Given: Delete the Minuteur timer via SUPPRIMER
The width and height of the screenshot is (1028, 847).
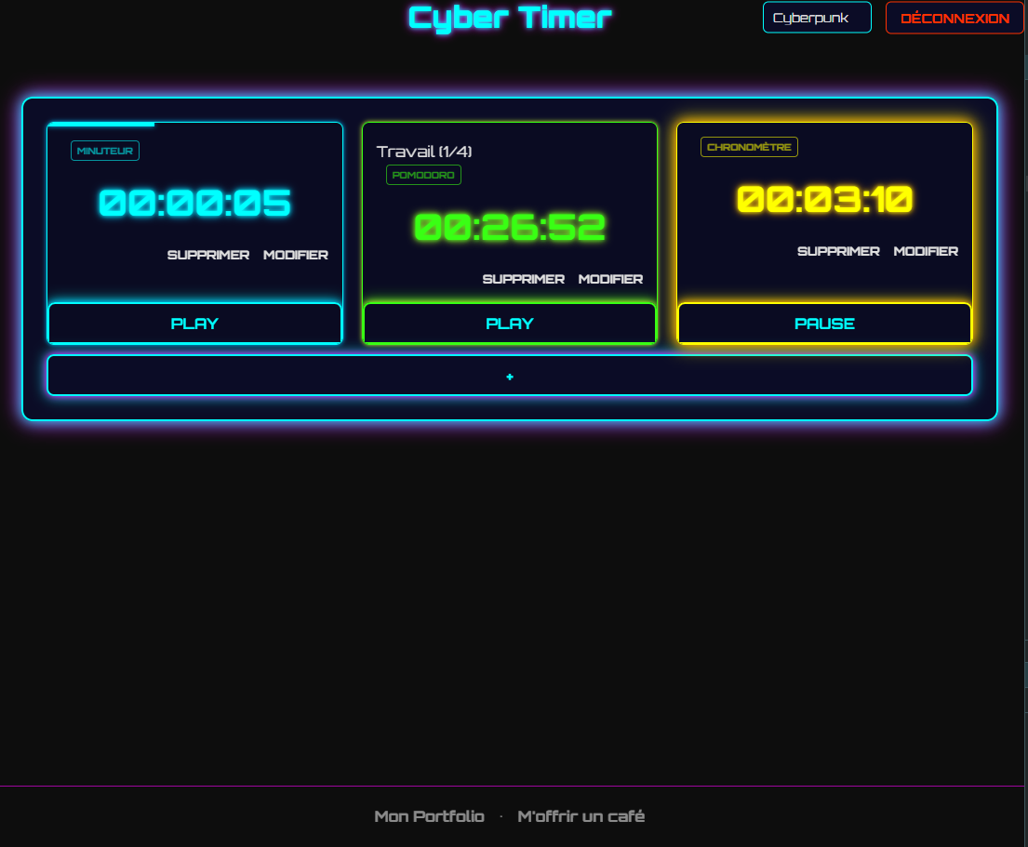Looking at the screenshot, I should point(207,255).
